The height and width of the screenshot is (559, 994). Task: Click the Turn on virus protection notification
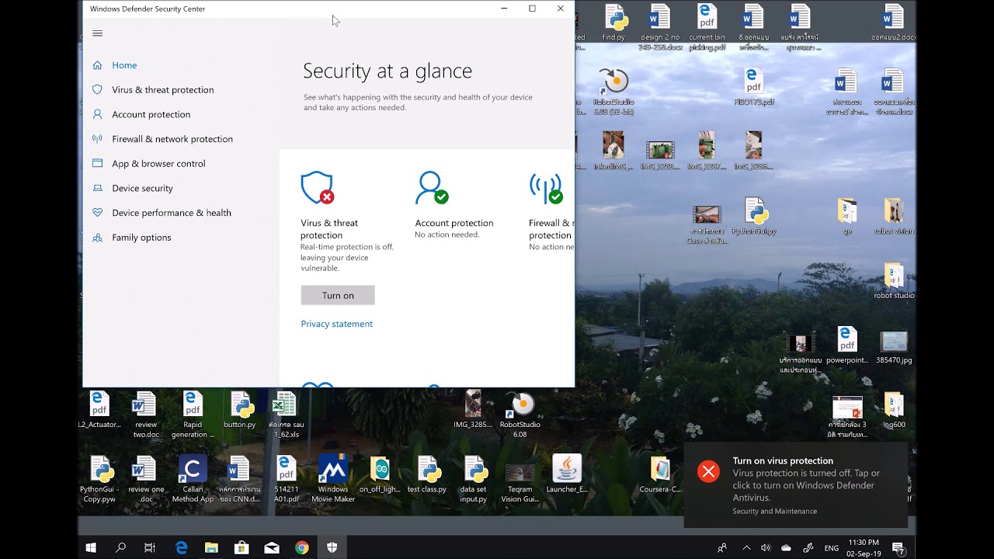pyautogui.click(x=795, y=484)
